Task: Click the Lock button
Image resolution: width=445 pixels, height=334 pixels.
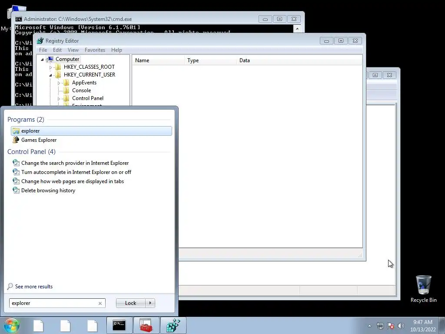Action: [130, 303]
